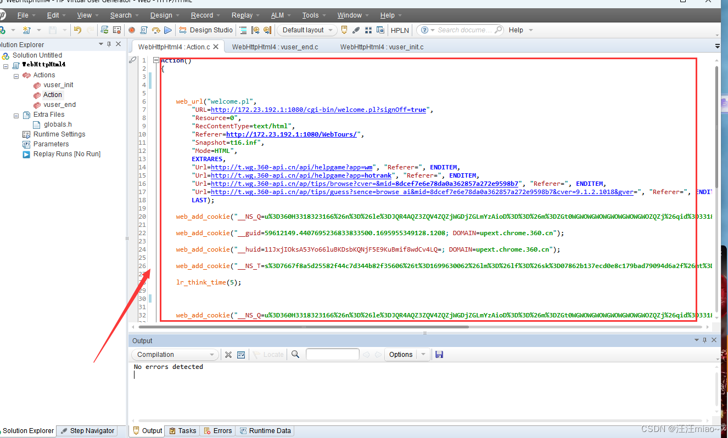The image size is (728, 438).
Task: Click the second clock icon beside Default layout
Action: (x=267, y=30)
